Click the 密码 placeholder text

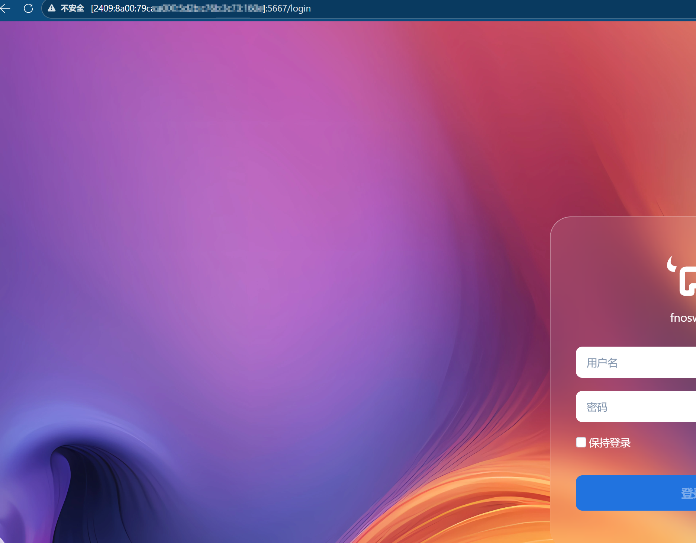(597, 407)
